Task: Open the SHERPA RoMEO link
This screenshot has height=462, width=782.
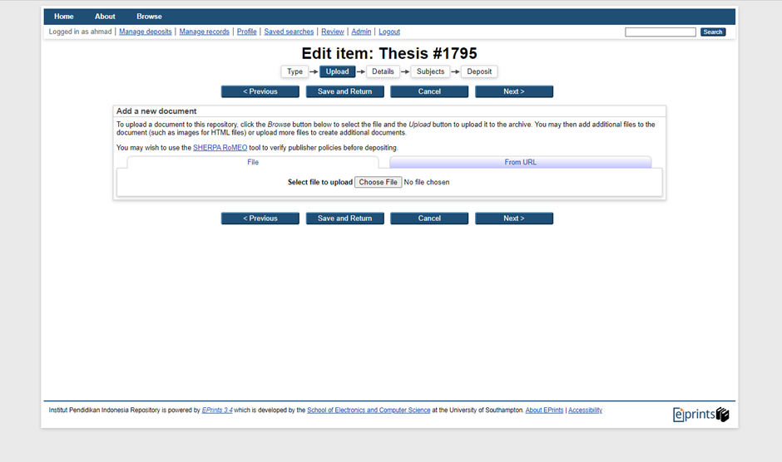Action: point(220,148)
